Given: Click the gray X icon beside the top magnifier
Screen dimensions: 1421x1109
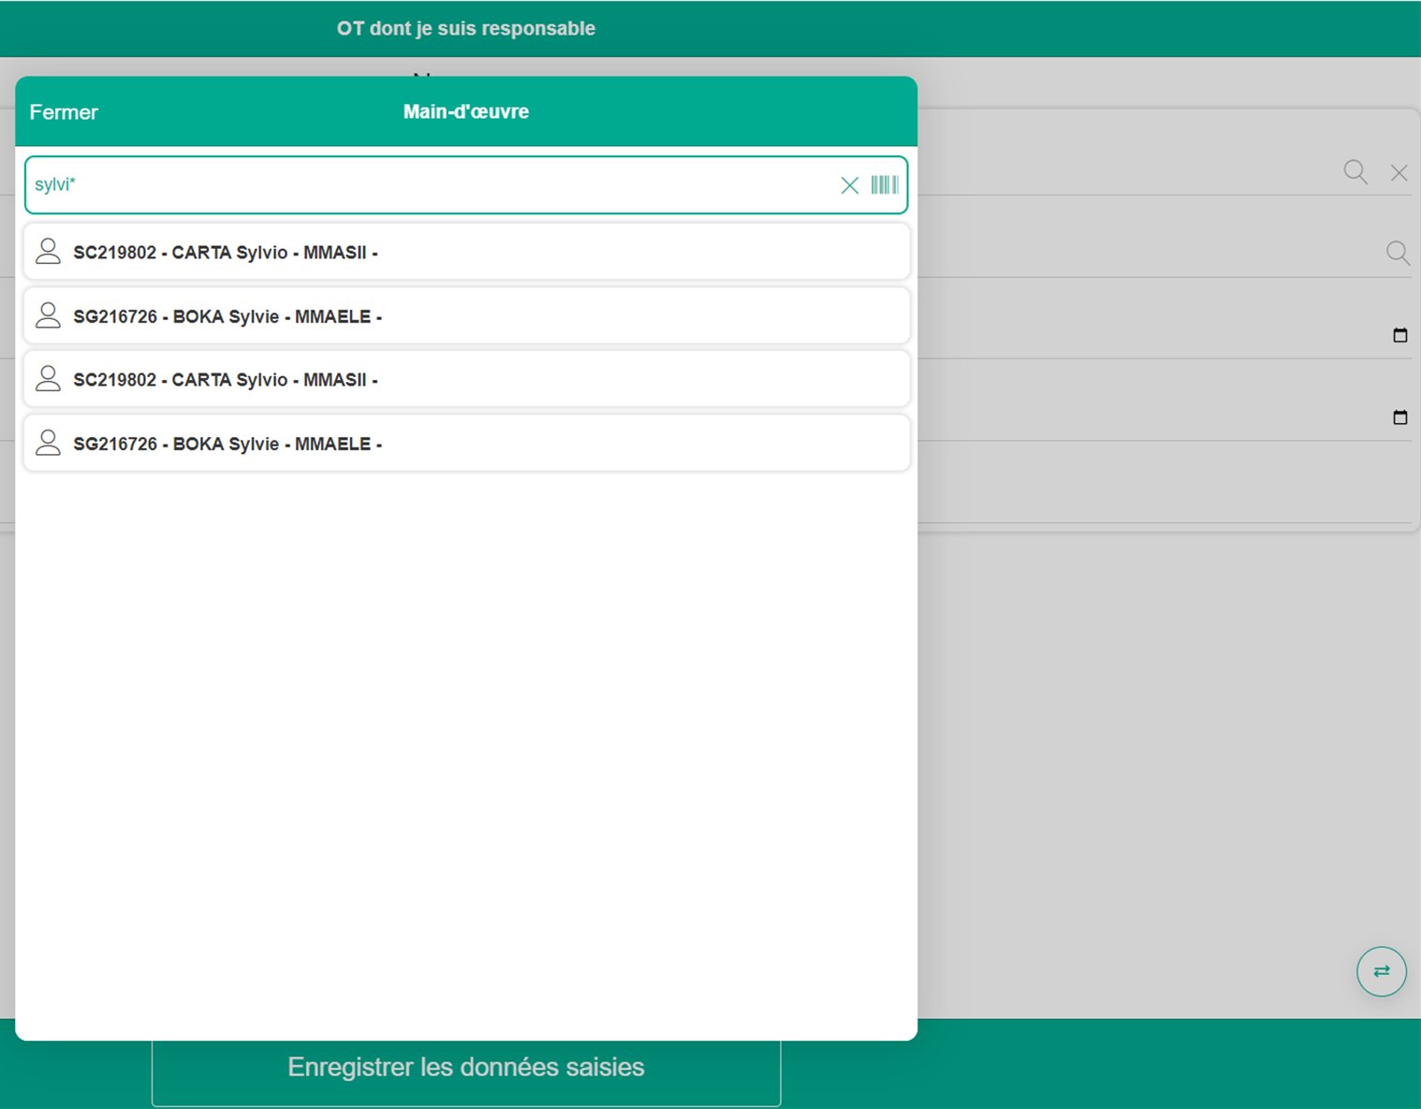Looking at the screenshot, I should tap(1399, 173).
